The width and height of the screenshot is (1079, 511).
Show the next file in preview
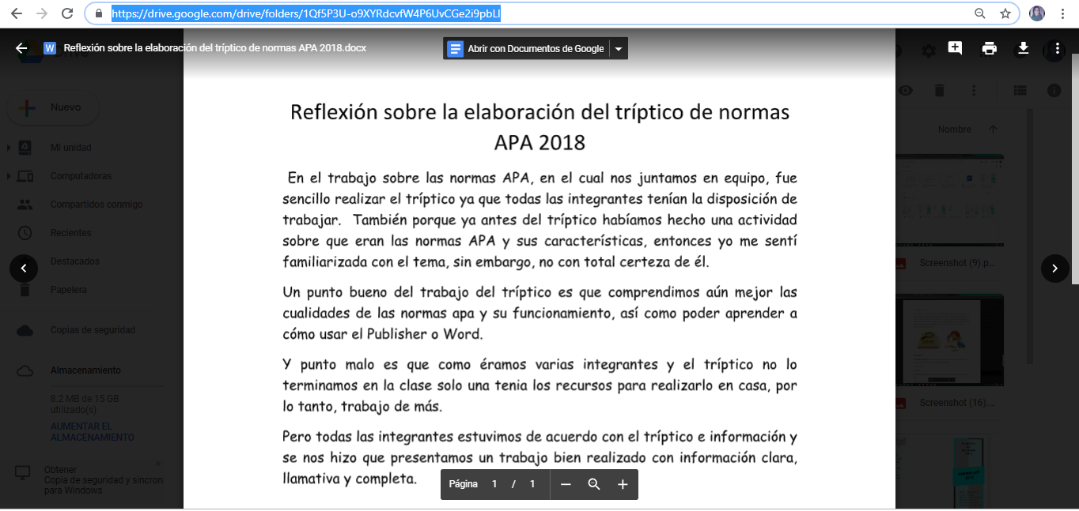pyautogui.click(x=1055, y=269)
